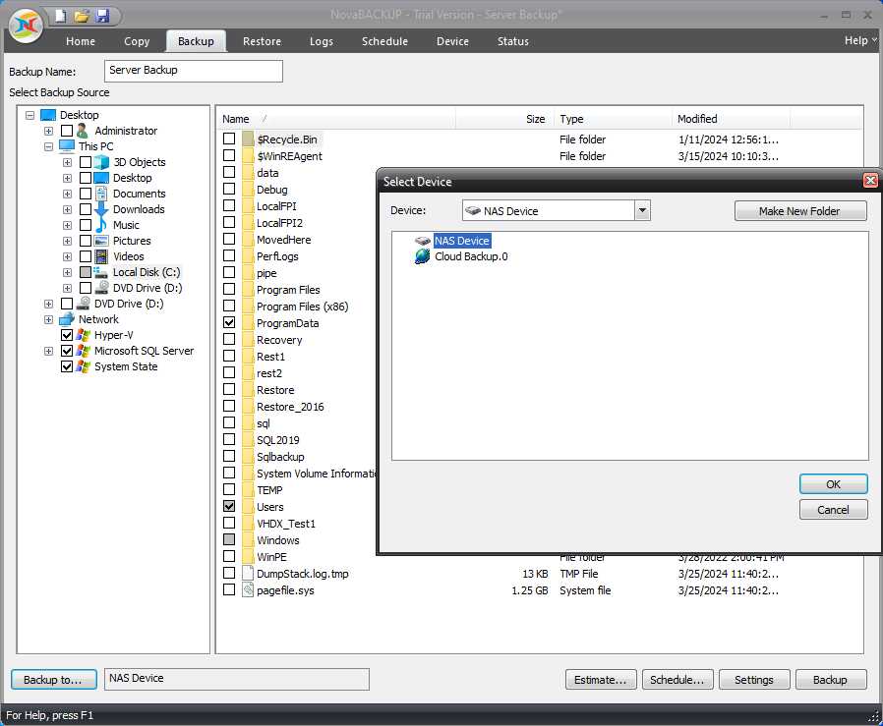Click the Make New Folder button
Viewport: 883px width, 726px height.
tap(799, 210)
